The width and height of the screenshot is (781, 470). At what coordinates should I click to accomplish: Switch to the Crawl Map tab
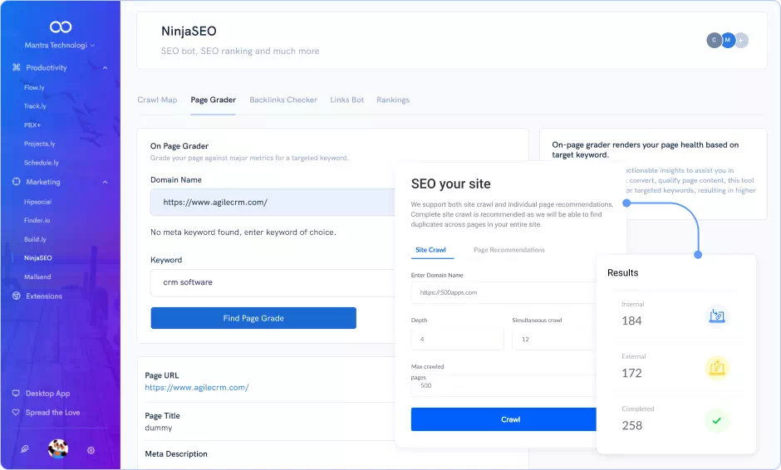[157, 100]
